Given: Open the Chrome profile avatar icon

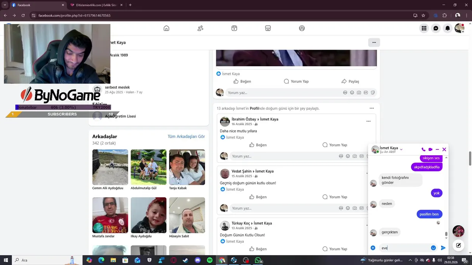Looking at the screenshot, I should [x=458, y=15].
